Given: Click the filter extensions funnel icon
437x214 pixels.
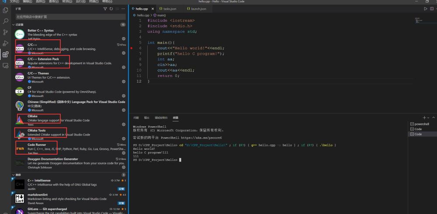Looking at the screenshot, I should click(105, 9).
